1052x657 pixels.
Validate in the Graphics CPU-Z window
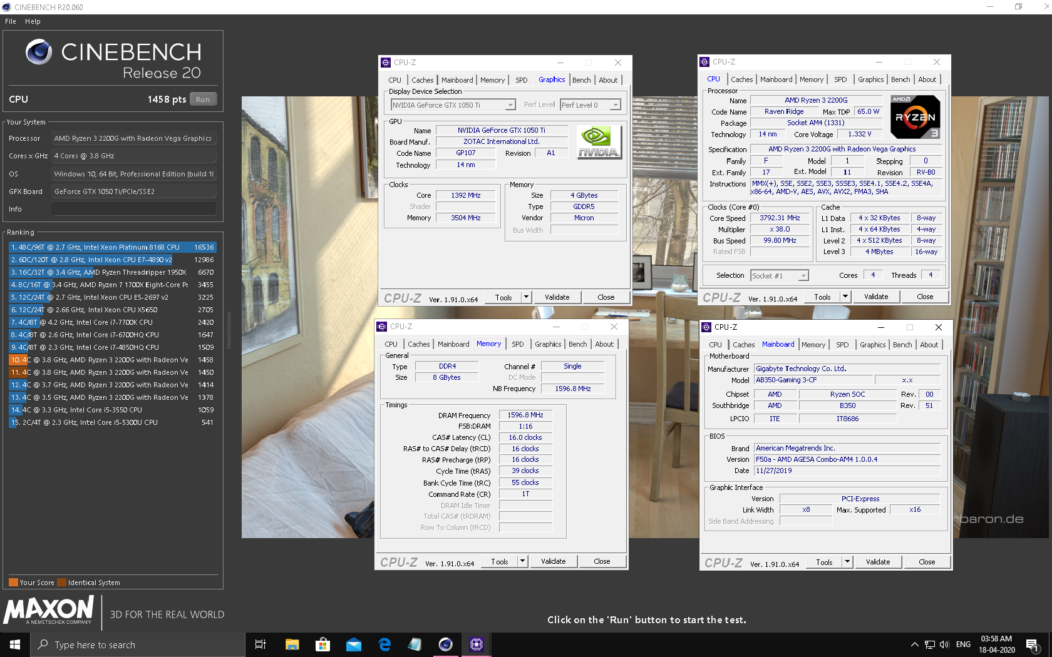[x=557, y=297]
